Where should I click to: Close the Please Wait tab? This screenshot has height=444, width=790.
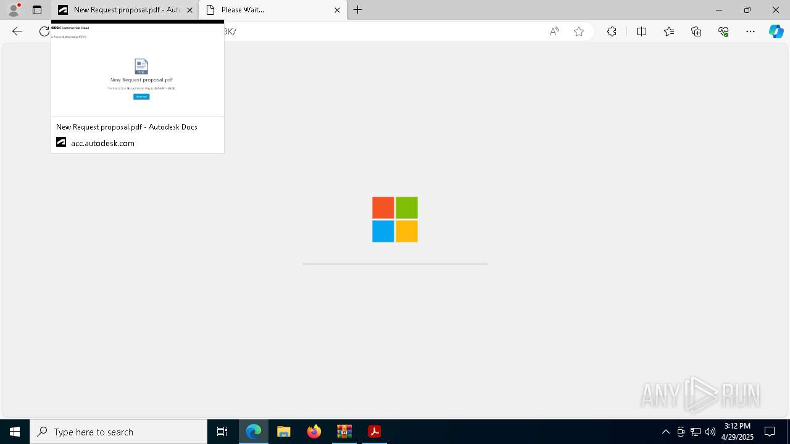pos(337,10)
